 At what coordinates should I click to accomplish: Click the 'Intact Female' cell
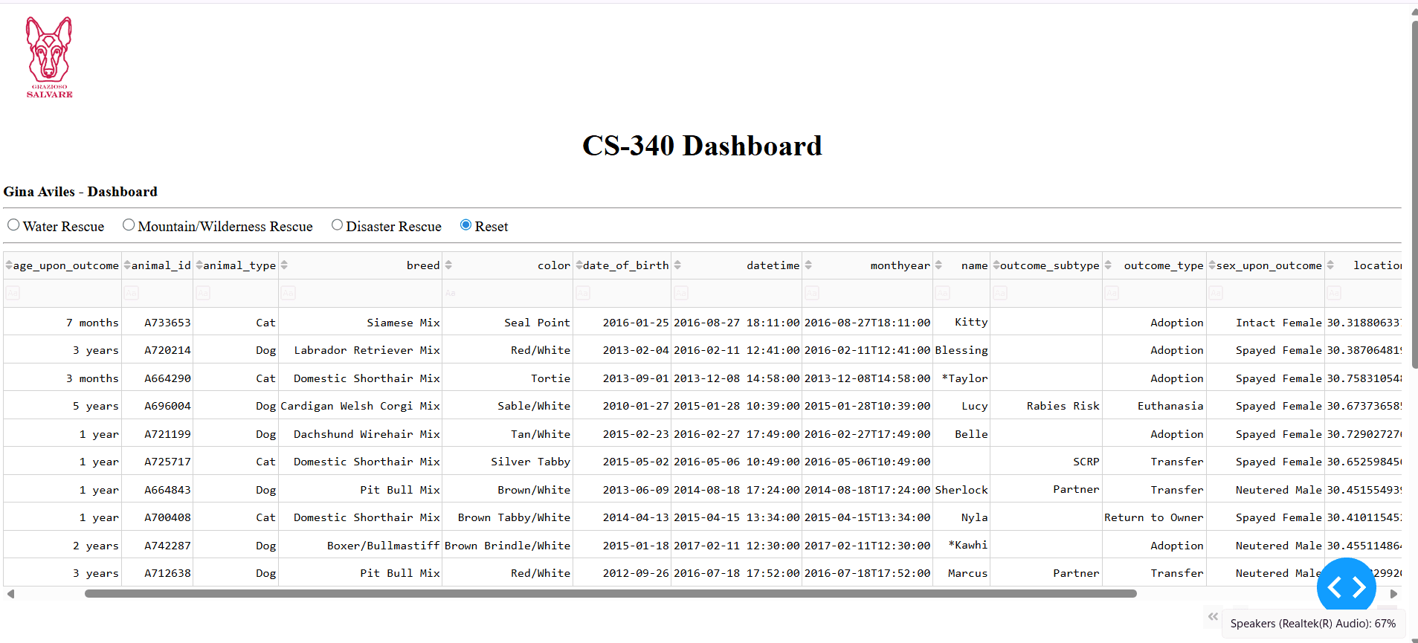coord(1266,322)
